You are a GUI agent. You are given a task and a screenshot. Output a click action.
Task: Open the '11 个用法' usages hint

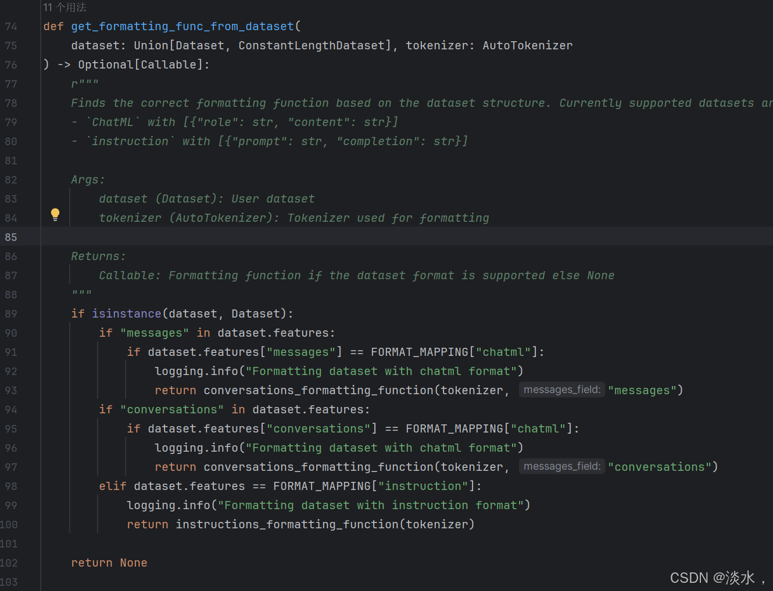coord(65,8)
